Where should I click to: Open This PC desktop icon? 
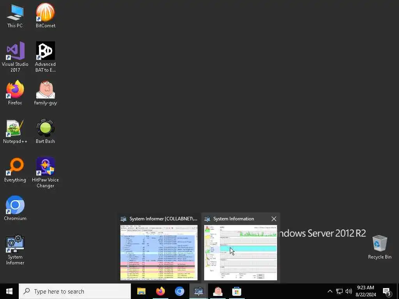[15, 16]
